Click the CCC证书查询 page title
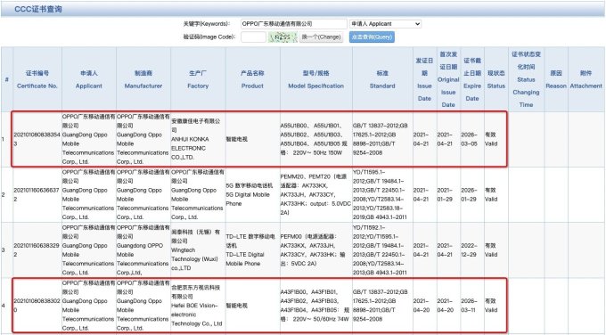 [38, 9]
